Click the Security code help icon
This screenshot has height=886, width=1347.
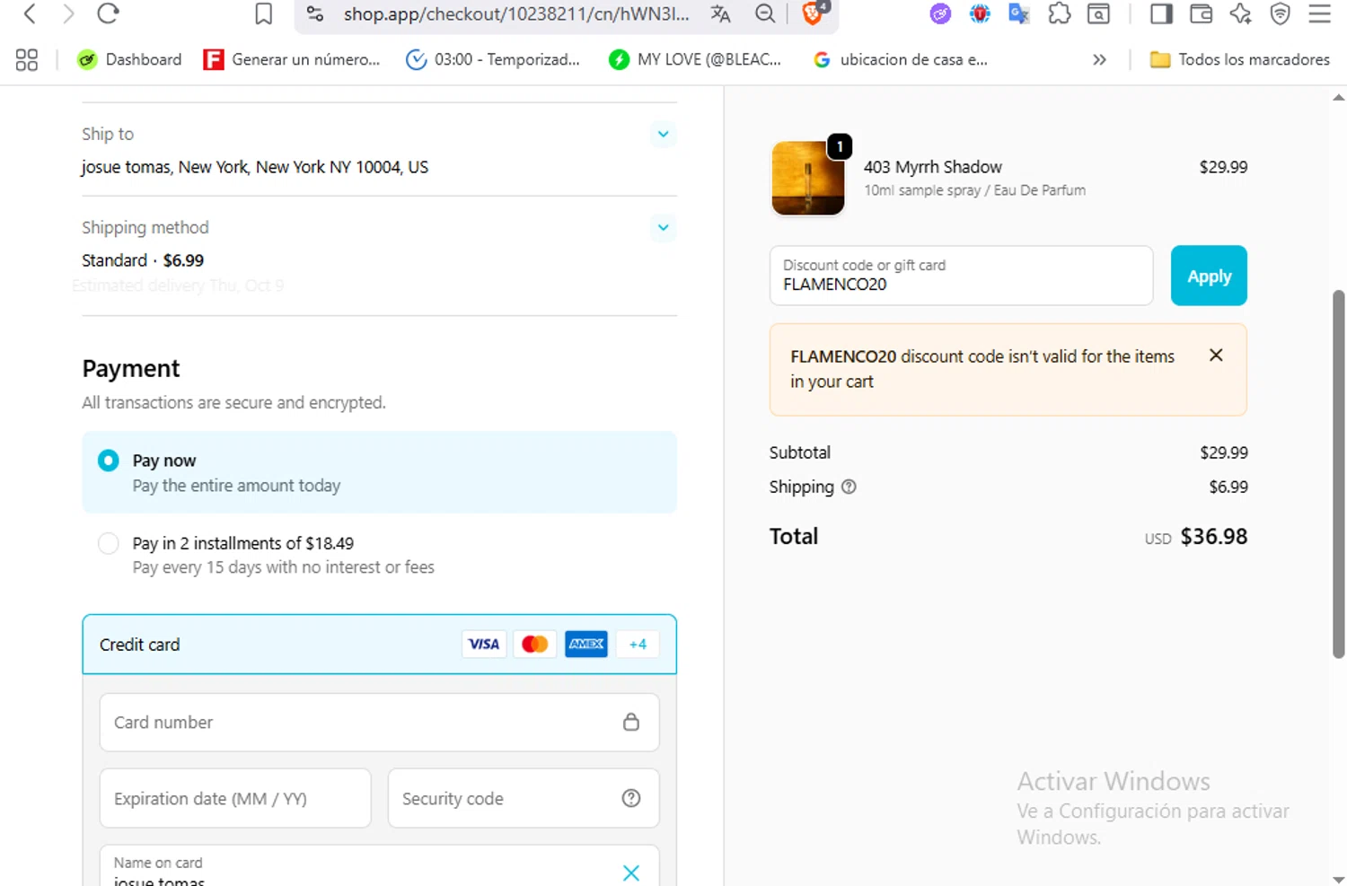pyautogui.click(x=631, y=798)
